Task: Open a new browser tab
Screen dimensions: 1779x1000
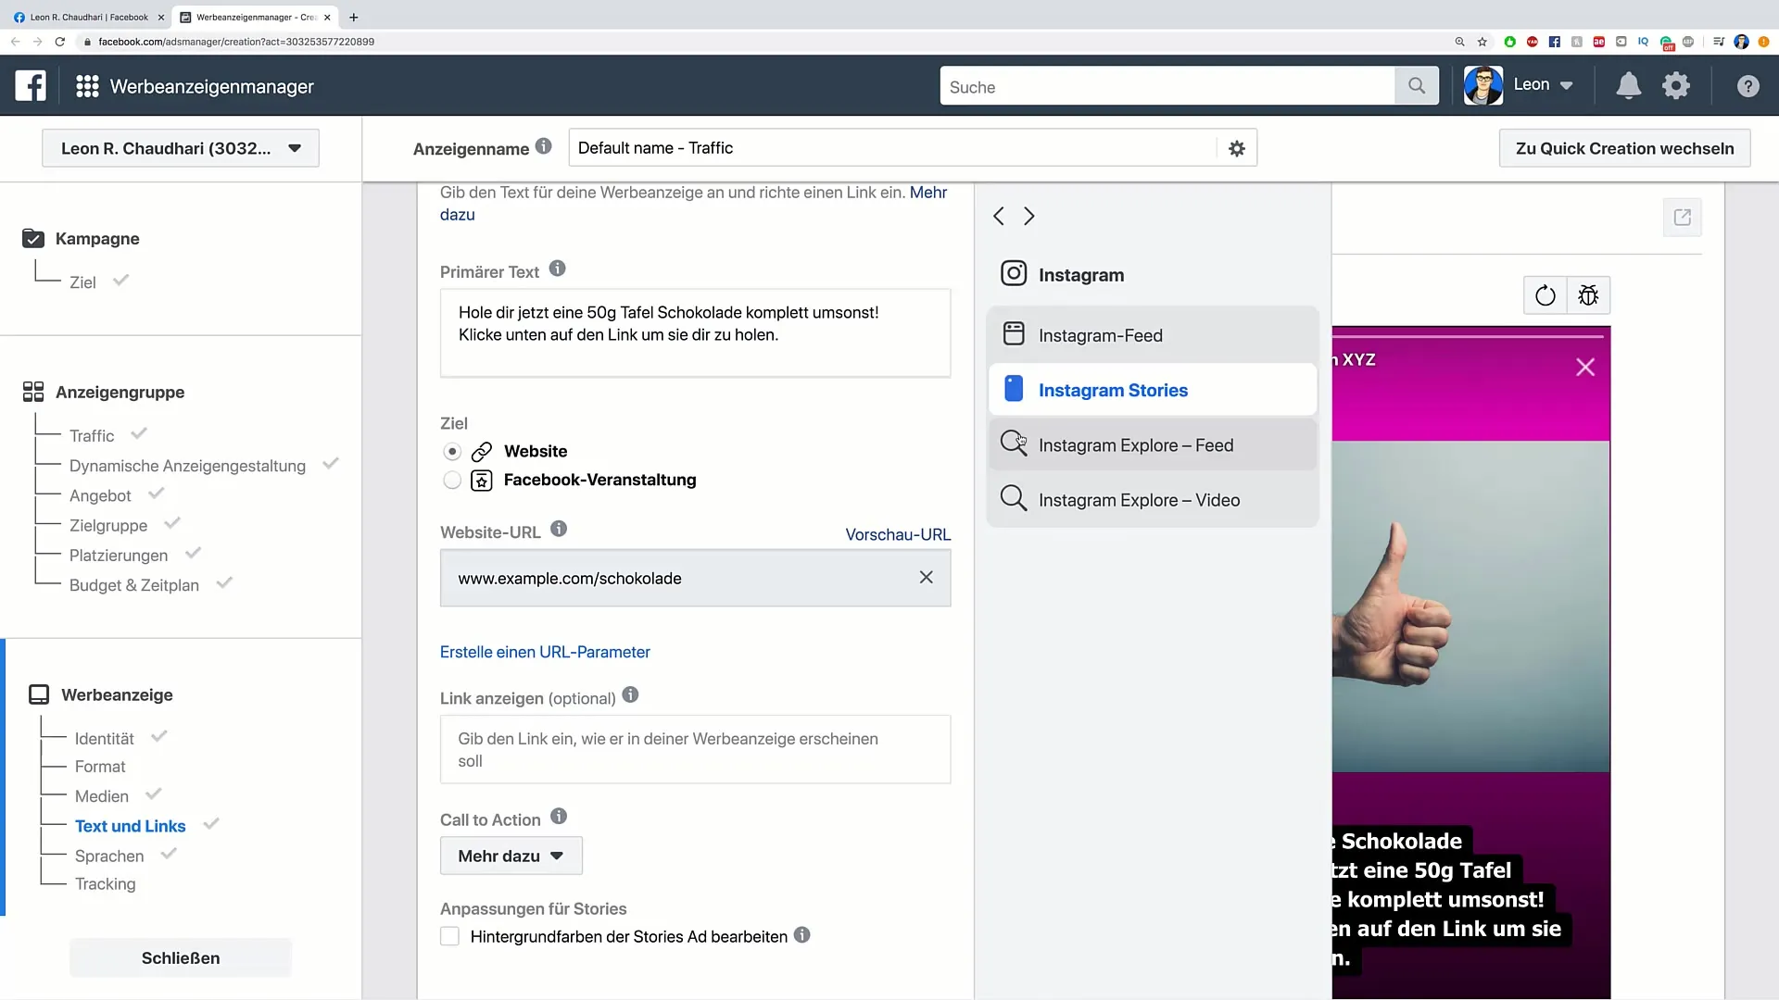Action: tap(354, 17)
